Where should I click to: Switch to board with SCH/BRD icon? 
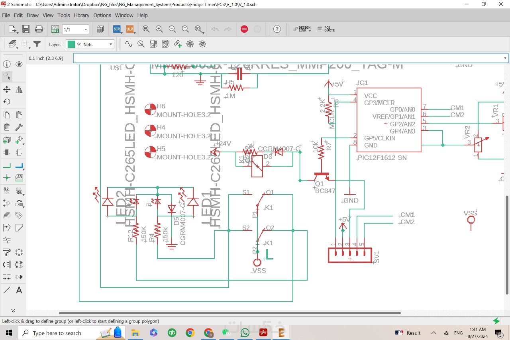click(55, 29)
